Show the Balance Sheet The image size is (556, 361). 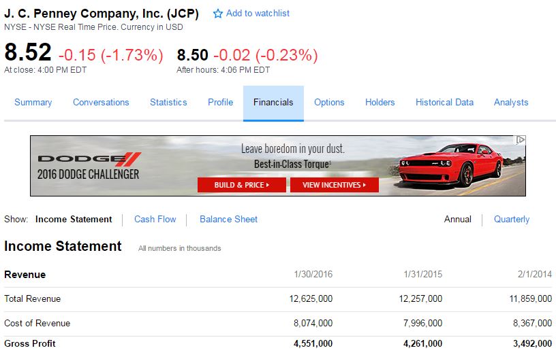pos(229,219)
